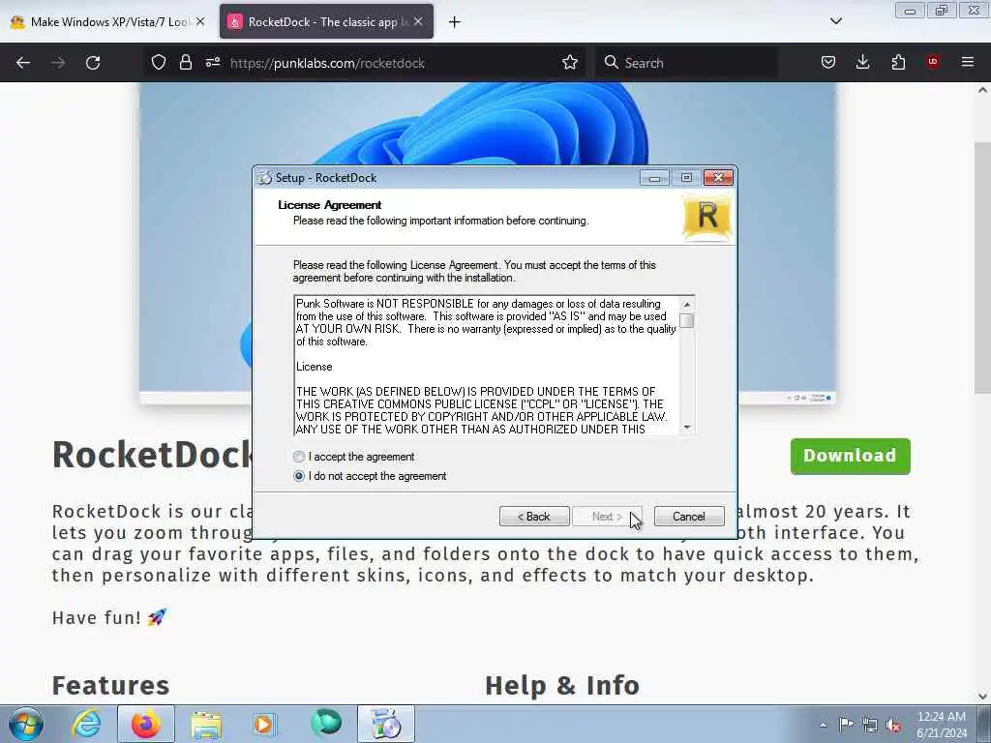Minimize the Setup - RocketDock dialog
The image size is (991, 743).
(x=655, y=178)
